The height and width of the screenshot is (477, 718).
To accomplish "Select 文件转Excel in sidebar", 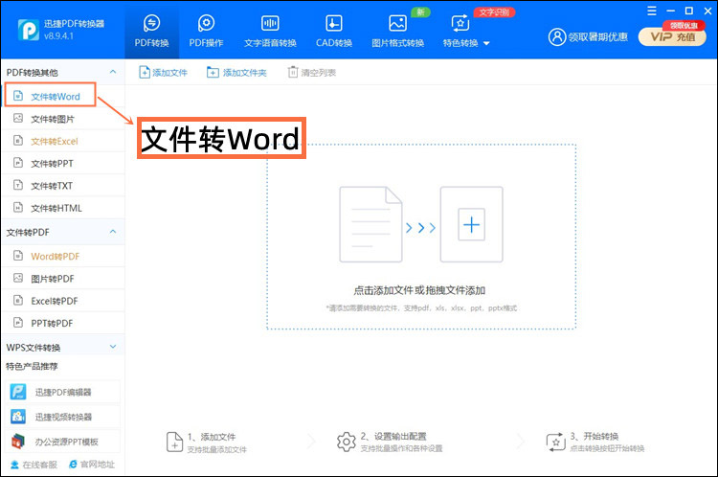I will pyautogui.click(x=63, y=141).
